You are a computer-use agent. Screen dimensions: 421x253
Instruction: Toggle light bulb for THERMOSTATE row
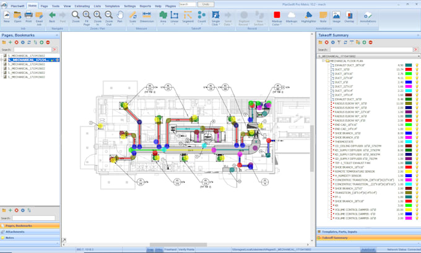pos(417,142)
